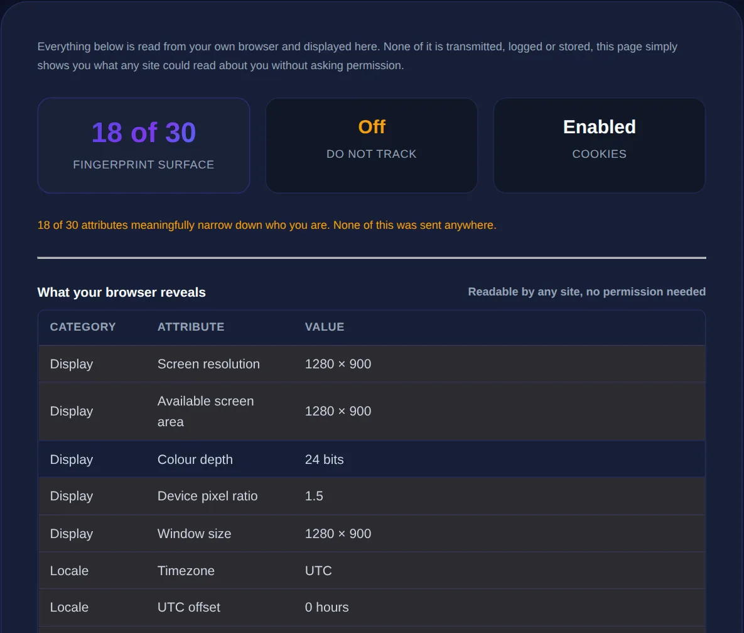The image size is (744, 633).
Task: Click the Screen resolution 1280 × 900 value
Action: (338, 364)
